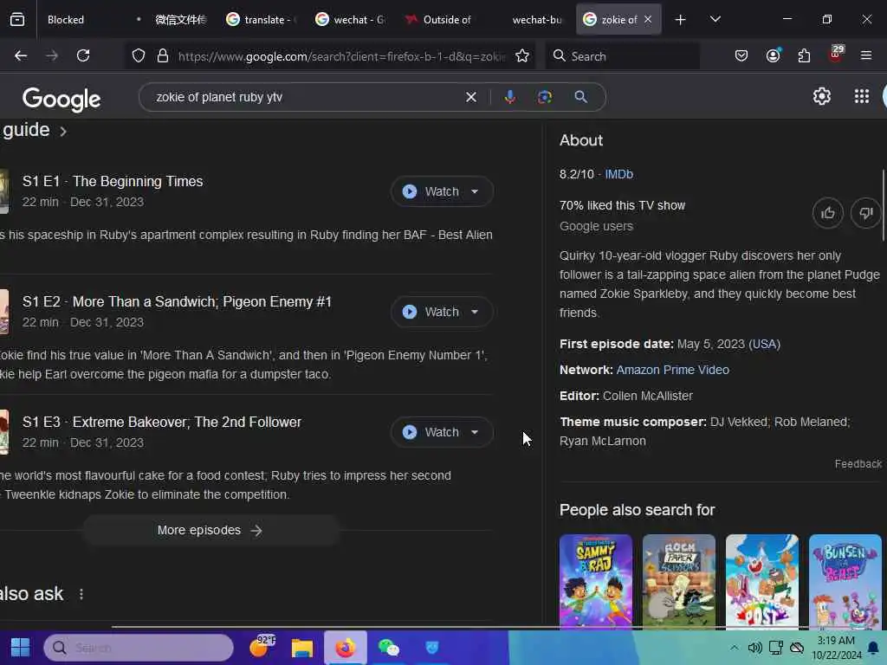Open WeChat from taskbar

pyautogui.click(x=389, y=648)
